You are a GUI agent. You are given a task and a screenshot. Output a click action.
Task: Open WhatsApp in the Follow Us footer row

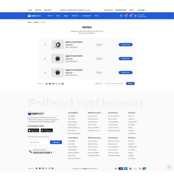pos(46,168)
